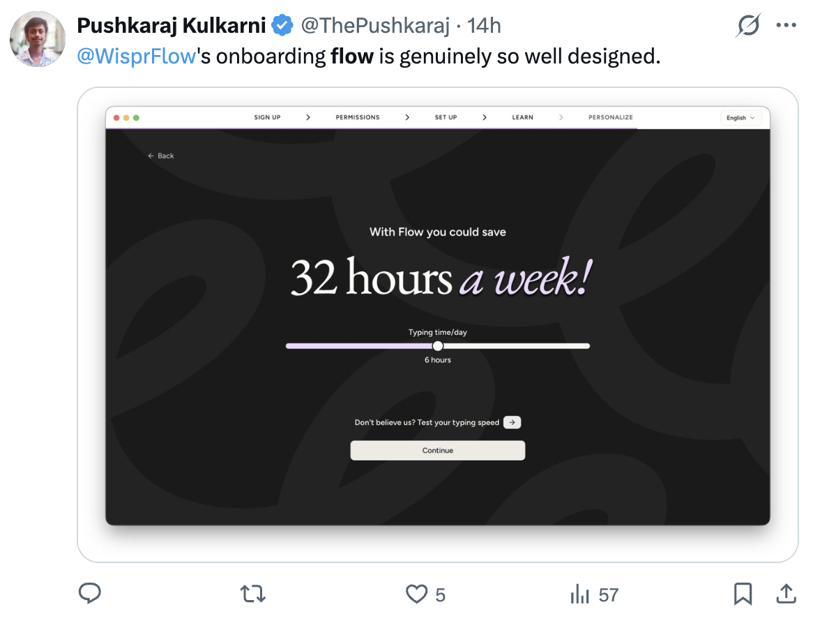This screenshot has height=621, width=813.
Task: Repost this tweet with retweet icon
Action: (253, 594)
